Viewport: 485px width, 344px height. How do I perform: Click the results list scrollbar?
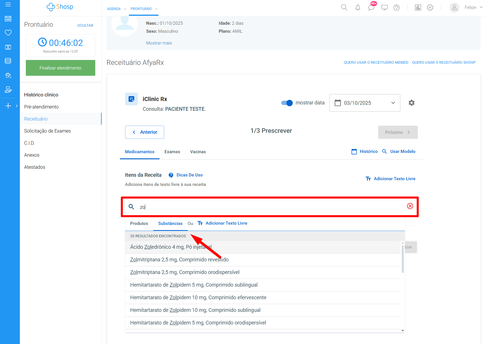[403, 258]
